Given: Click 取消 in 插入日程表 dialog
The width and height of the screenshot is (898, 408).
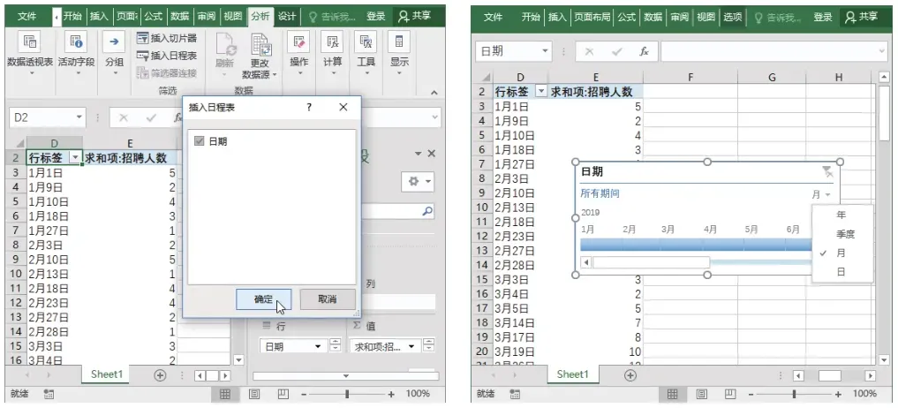Looking at the screenshot, I should (x=328, y=299).
